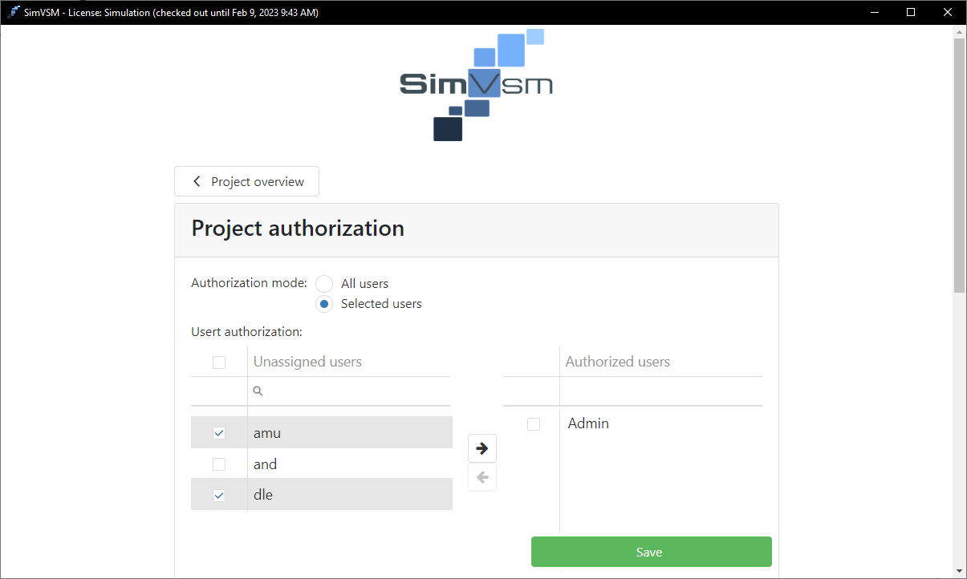Click the right arrow to authorize selected users
The image size is (967, 579).
coord(481,448)
